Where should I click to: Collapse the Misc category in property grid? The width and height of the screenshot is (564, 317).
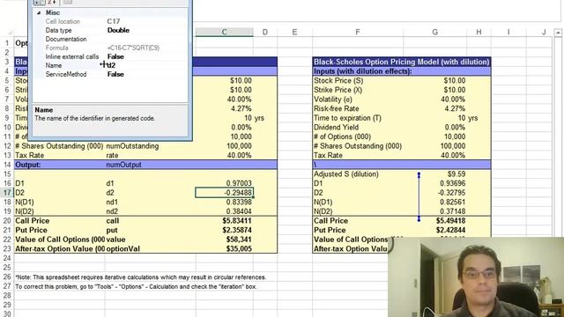(x=39, y=12)
